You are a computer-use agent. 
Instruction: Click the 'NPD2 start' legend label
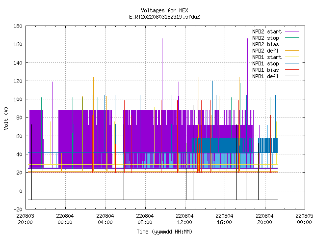[x=267, y=31]
